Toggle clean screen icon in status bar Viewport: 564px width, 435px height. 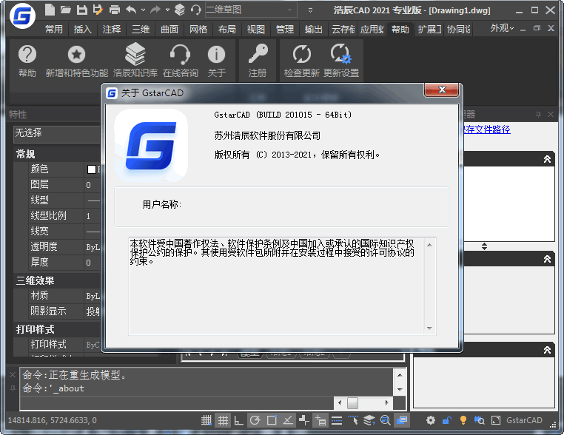click(x=496, y=420)
